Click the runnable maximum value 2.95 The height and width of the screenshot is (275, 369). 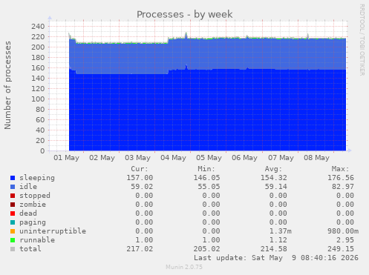(x=345, y=240)
